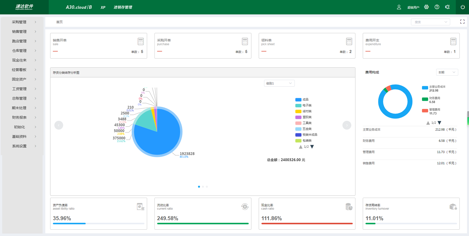Click the help question mark icon
469x236 pixels.
tap(437, 7)
